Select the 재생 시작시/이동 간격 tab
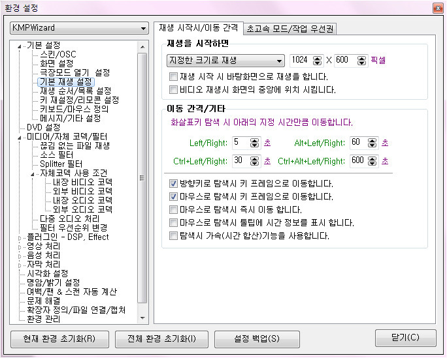 199,28
